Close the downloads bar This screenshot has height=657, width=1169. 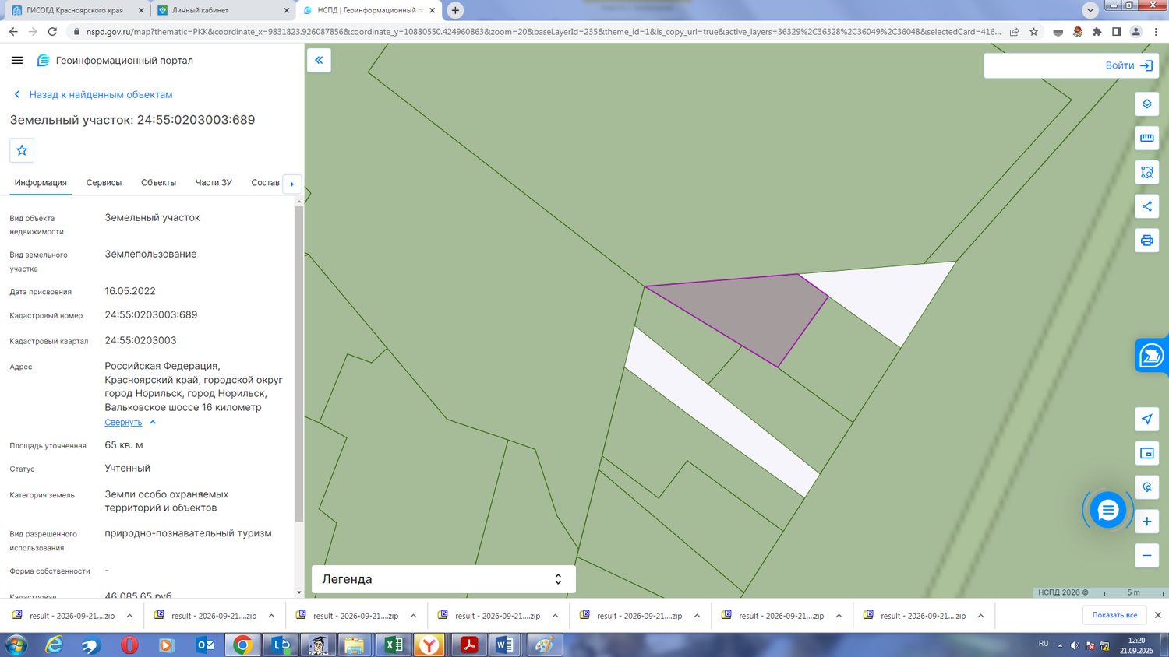pos(1157,615)
